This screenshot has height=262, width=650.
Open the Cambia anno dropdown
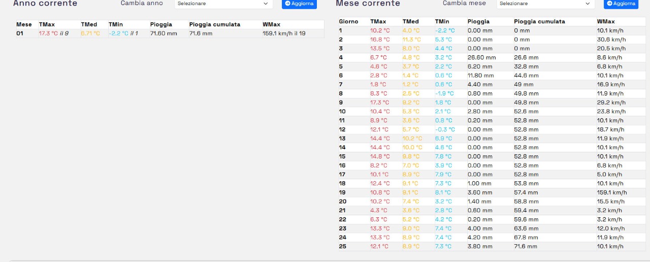[x=222, y=4]
